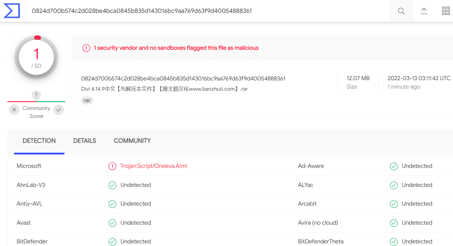Select the file hash in the summary card

[x=183, y=78]
